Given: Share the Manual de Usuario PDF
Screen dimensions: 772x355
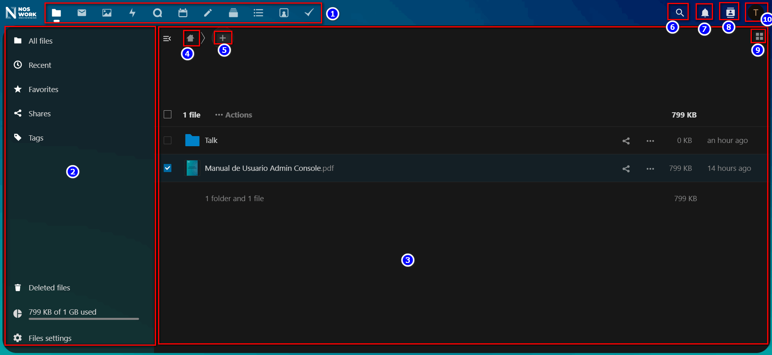Looking at the screenshot, I should 626,168.
